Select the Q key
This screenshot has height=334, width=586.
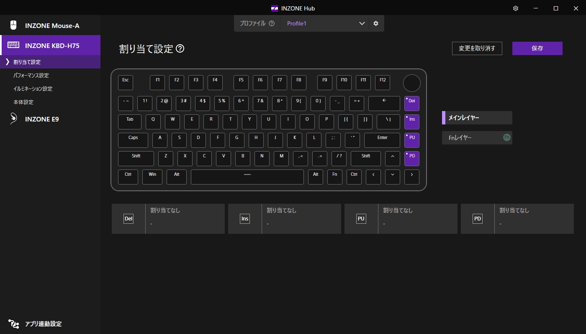coord(153,122)
